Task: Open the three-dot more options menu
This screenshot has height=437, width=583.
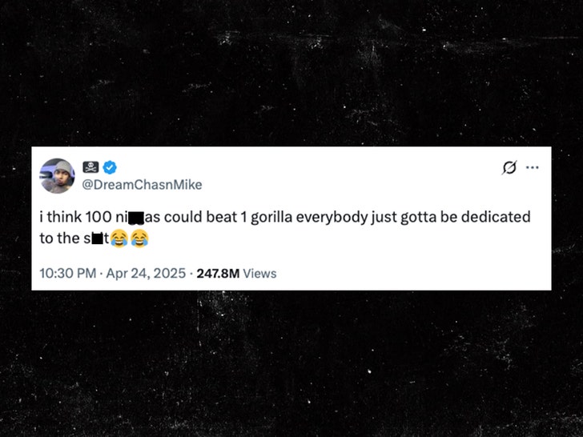Action: click(x=532, y=167)
